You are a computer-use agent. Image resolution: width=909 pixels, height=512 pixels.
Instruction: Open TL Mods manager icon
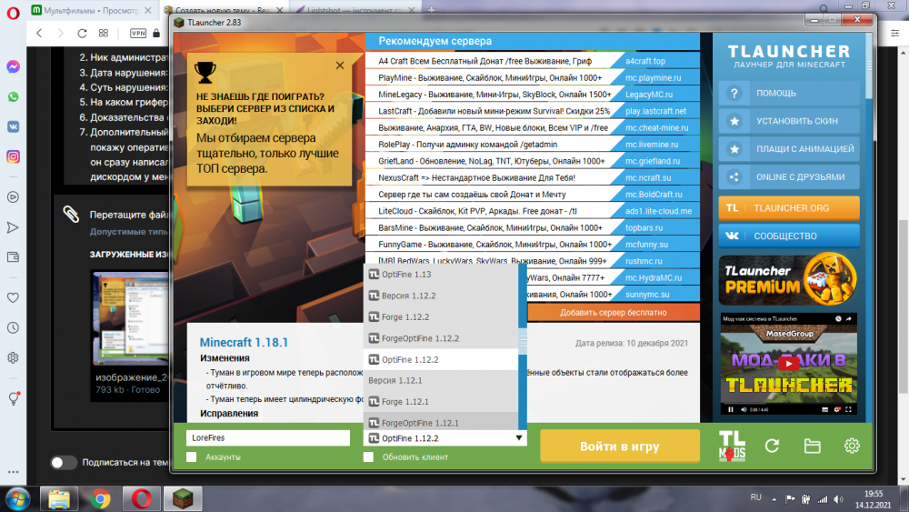(x=732, y=446)
